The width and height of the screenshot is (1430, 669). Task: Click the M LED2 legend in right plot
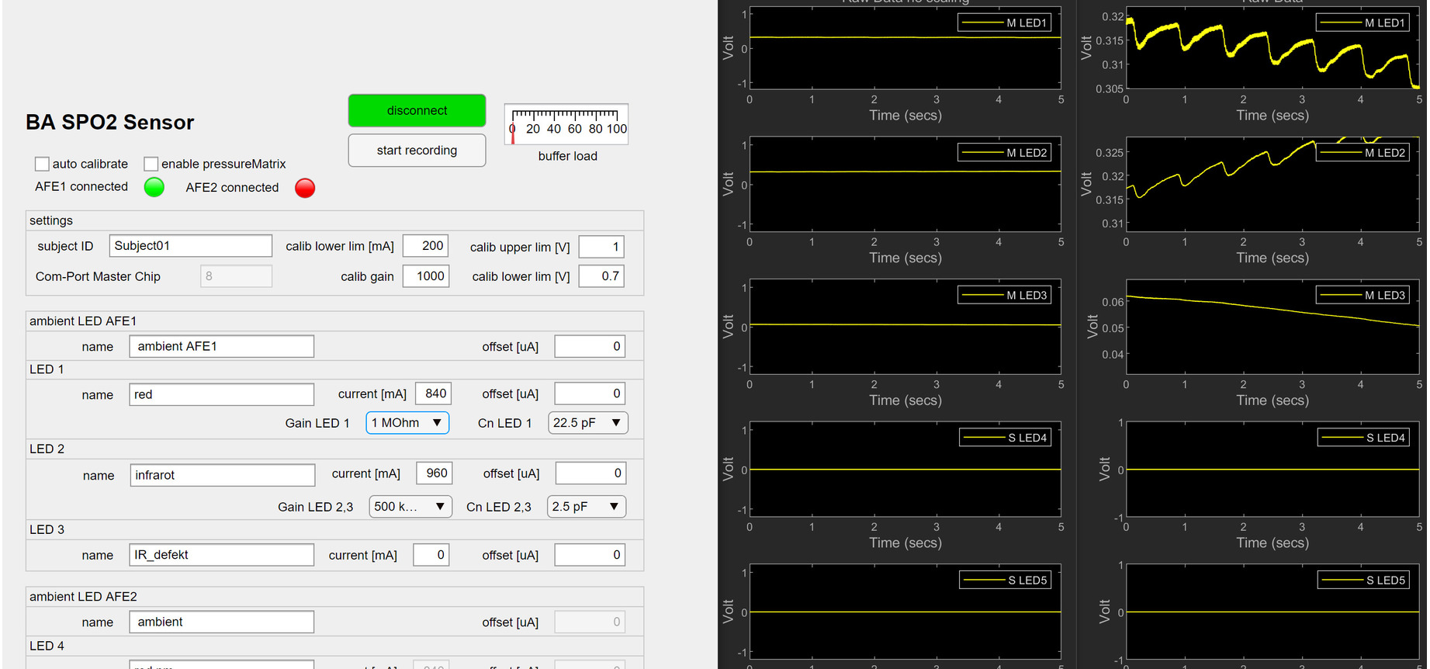click(1362, 153)
